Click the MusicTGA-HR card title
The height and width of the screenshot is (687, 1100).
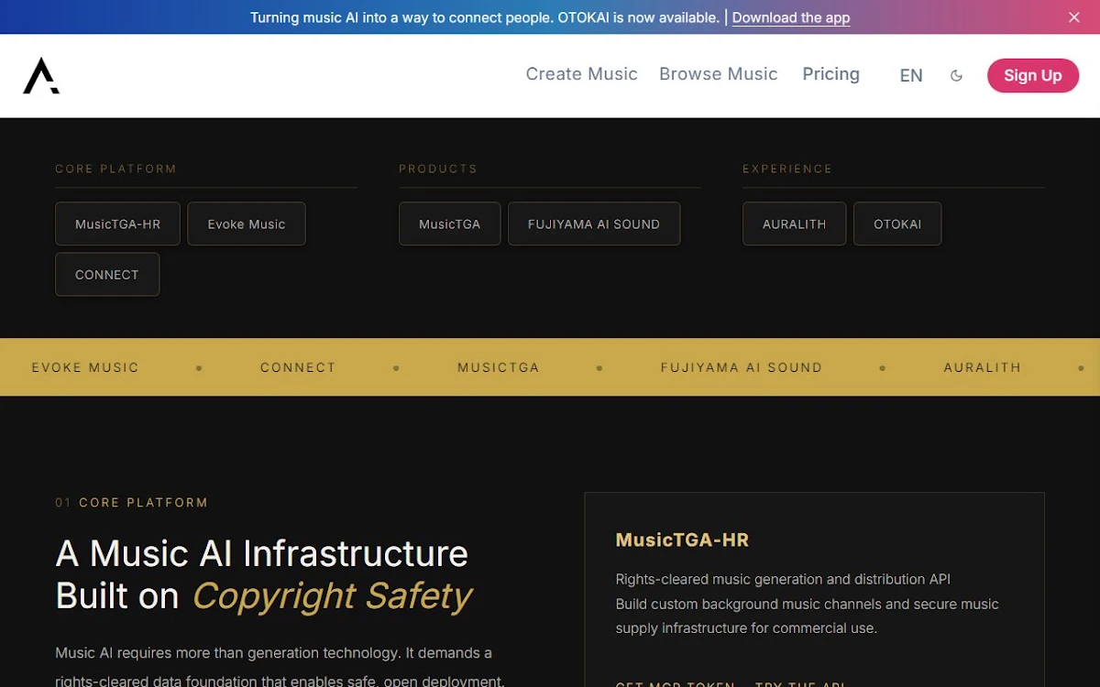point(682,540)
